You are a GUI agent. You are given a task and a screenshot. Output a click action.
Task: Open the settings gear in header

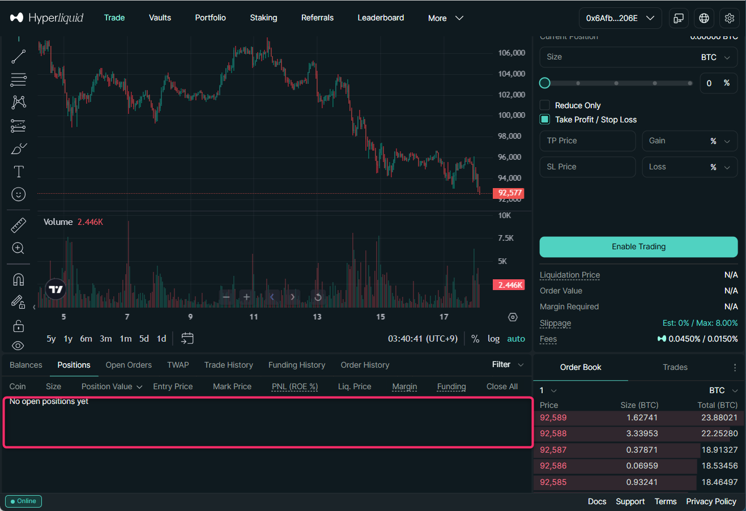pos(730,18)
